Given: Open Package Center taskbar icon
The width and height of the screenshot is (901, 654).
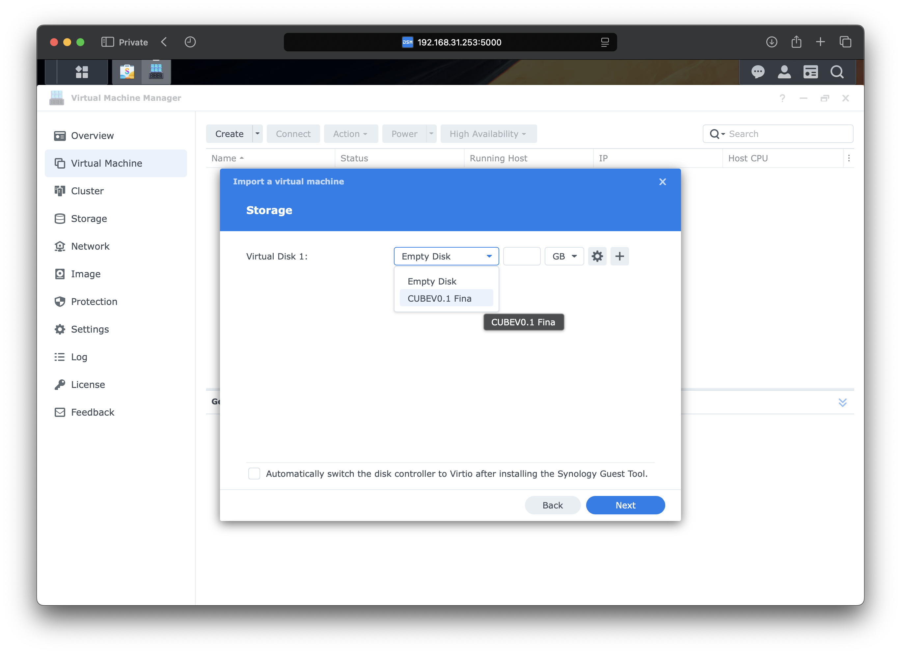Looking at the screenshot, I should [127, 72].
